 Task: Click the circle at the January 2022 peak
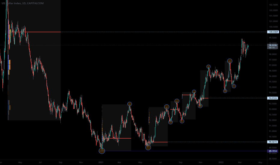click(x=230, y=61)
